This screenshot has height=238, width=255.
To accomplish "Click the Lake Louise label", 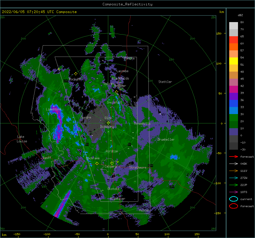I will (22, 139).
